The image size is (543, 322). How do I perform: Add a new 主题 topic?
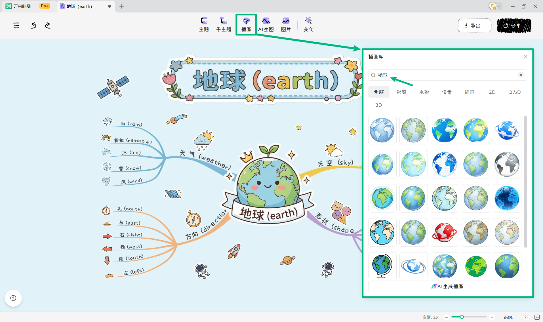pyautogui.click(x=204, y=24)
